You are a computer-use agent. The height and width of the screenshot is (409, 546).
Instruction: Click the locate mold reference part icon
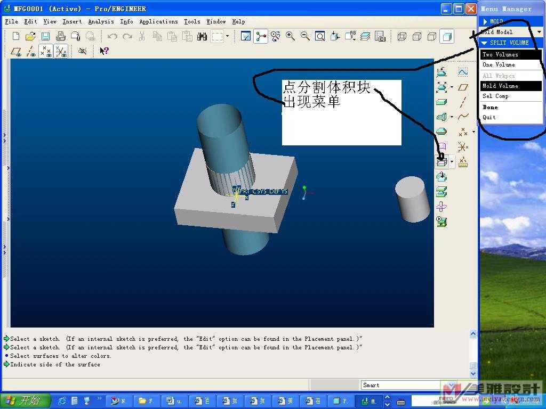442,72
